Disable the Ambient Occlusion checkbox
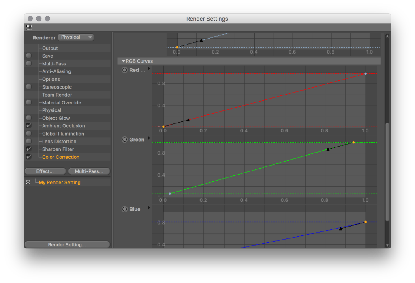Image resolution: width=415 pixels, height=283 pixels. coord(29,125)
